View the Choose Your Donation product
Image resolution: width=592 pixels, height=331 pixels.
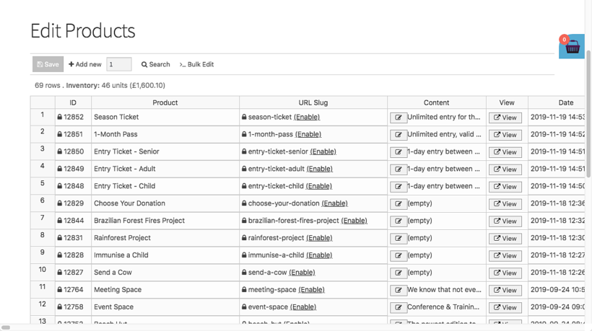pos(505,204)
